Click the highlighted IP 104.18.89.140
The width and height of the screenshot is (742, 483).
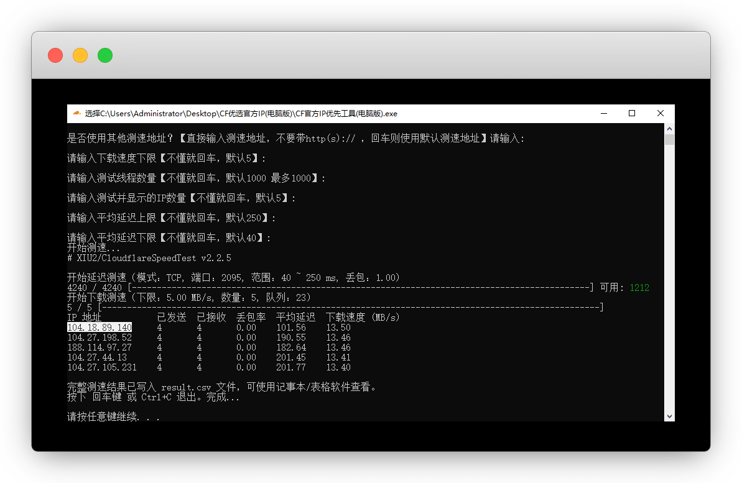coord(100,328)
